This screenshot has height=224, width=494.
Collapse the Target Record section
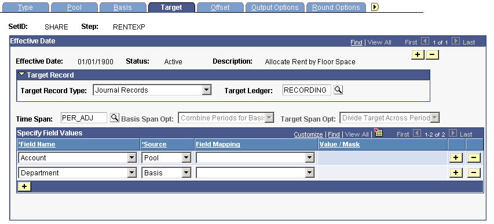[x=22, y=75]
